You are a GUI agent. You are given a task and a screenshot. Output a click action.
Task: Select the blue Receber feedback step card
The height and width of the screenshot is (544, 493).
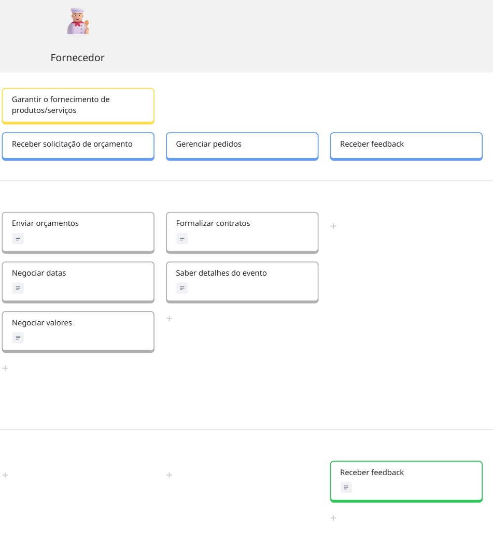coord(406,145)
